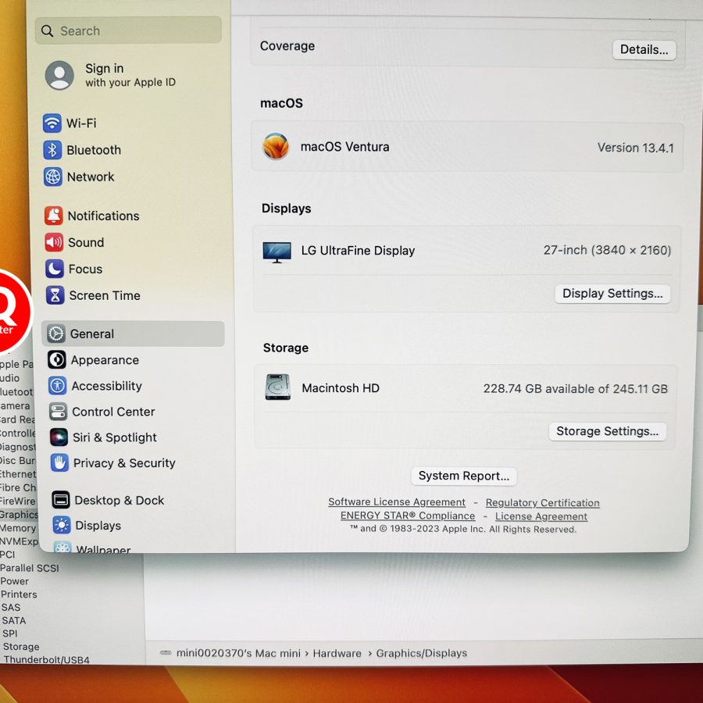Viewport: 703px width, 703px height.
Task: Click the Bluetooth sidebar icon
Action: [x=52, y=150]
